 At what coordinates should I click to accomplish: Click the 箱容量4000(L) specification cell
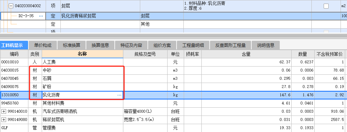pos(145,112)
